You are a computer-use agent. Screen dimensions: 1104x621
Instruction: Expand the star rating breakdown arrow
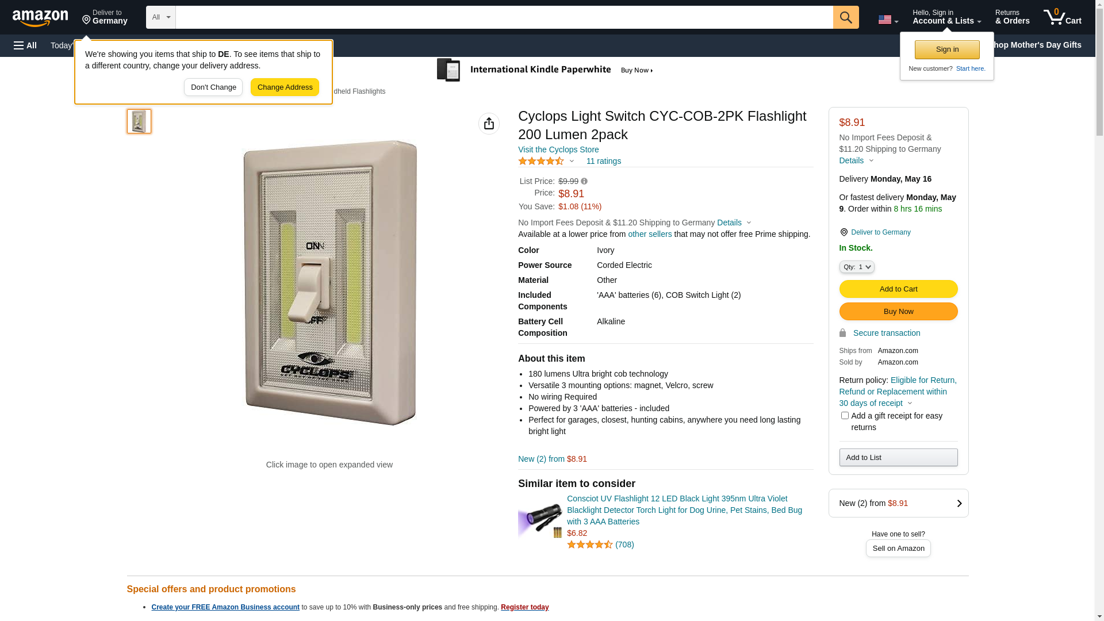[572, 161]
